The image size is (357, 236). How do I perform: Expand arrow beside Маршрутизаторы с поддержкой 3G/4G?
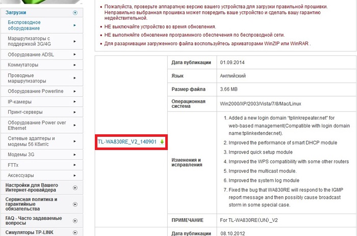[74, 41]
